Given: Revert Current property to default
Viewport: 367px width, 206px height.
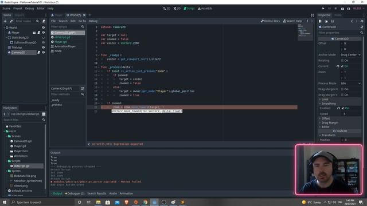Looking at the screenshot, I should point(338,66).
